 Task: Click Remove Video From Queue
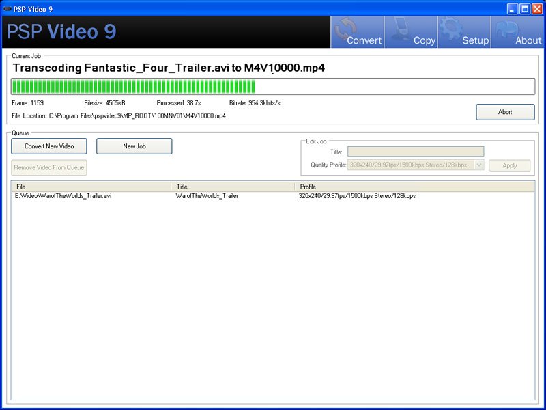pyautogui.click(x=49, y=167)
